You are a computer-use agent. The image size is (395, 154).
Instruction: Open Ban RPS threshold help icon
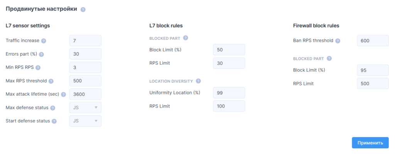click(x=338, y=41)
